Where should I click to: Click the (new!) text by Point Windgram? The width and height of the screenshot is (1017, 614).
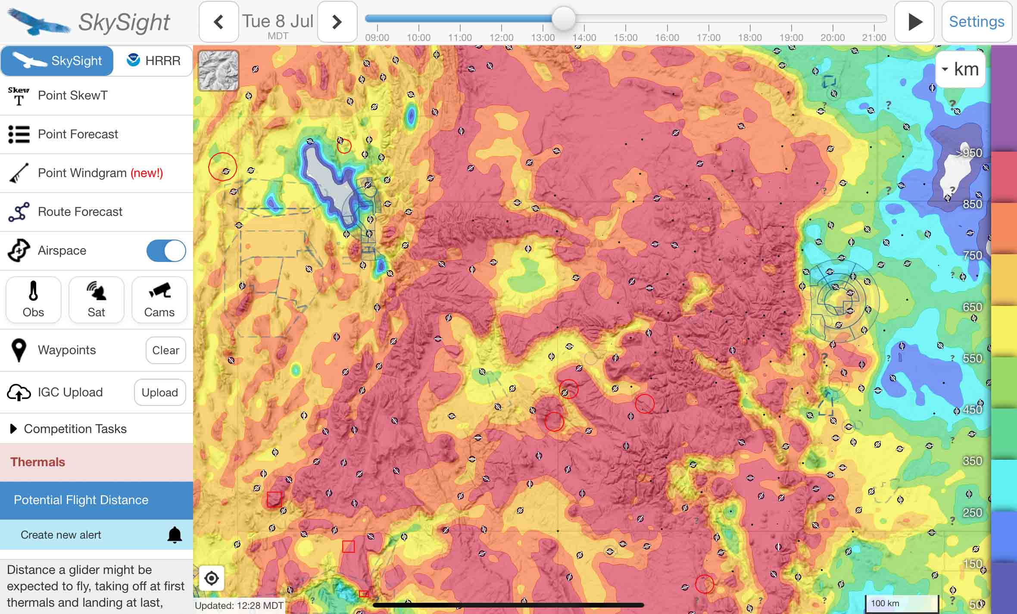click(147, 173)
